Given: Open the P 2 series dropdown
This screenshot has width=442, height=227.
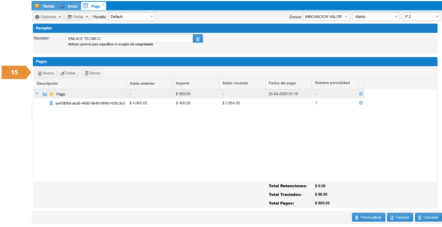Looking at the screenshot, I should click(421, 17).
